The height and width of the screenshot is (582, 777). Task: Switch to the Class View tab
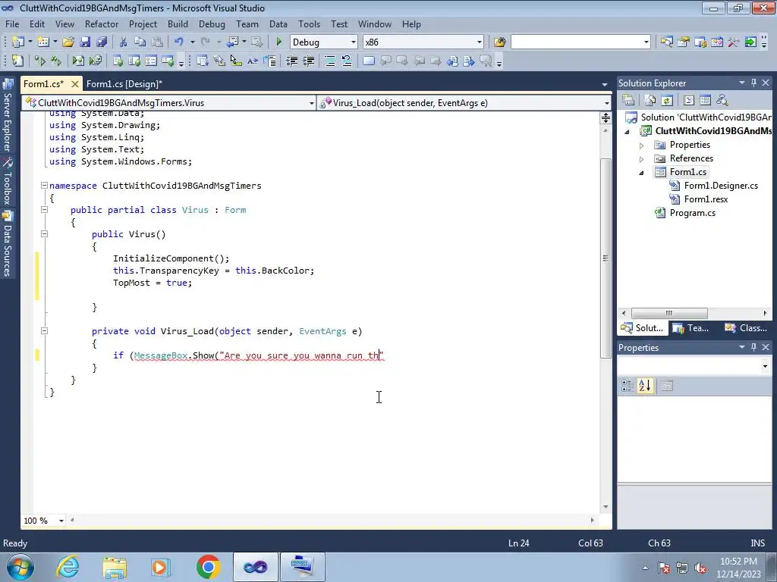coord(747,328)
